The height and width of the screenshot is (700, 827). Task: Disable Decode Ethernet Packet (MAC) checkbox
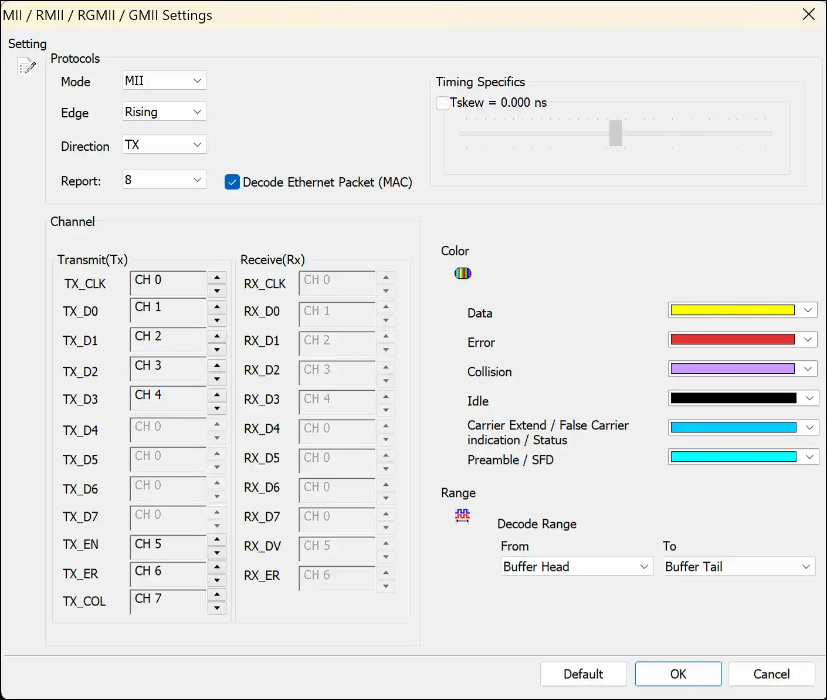(232, 182)
